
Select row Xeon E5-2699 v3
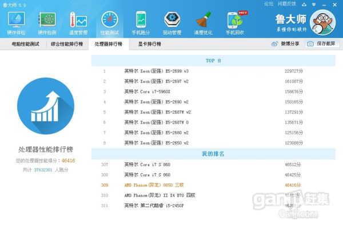[213, 71]
